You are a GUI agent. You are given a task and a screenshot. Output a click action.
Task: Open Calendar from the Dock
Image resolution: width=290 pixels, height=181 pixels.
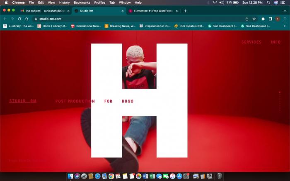tap(118, 176)
